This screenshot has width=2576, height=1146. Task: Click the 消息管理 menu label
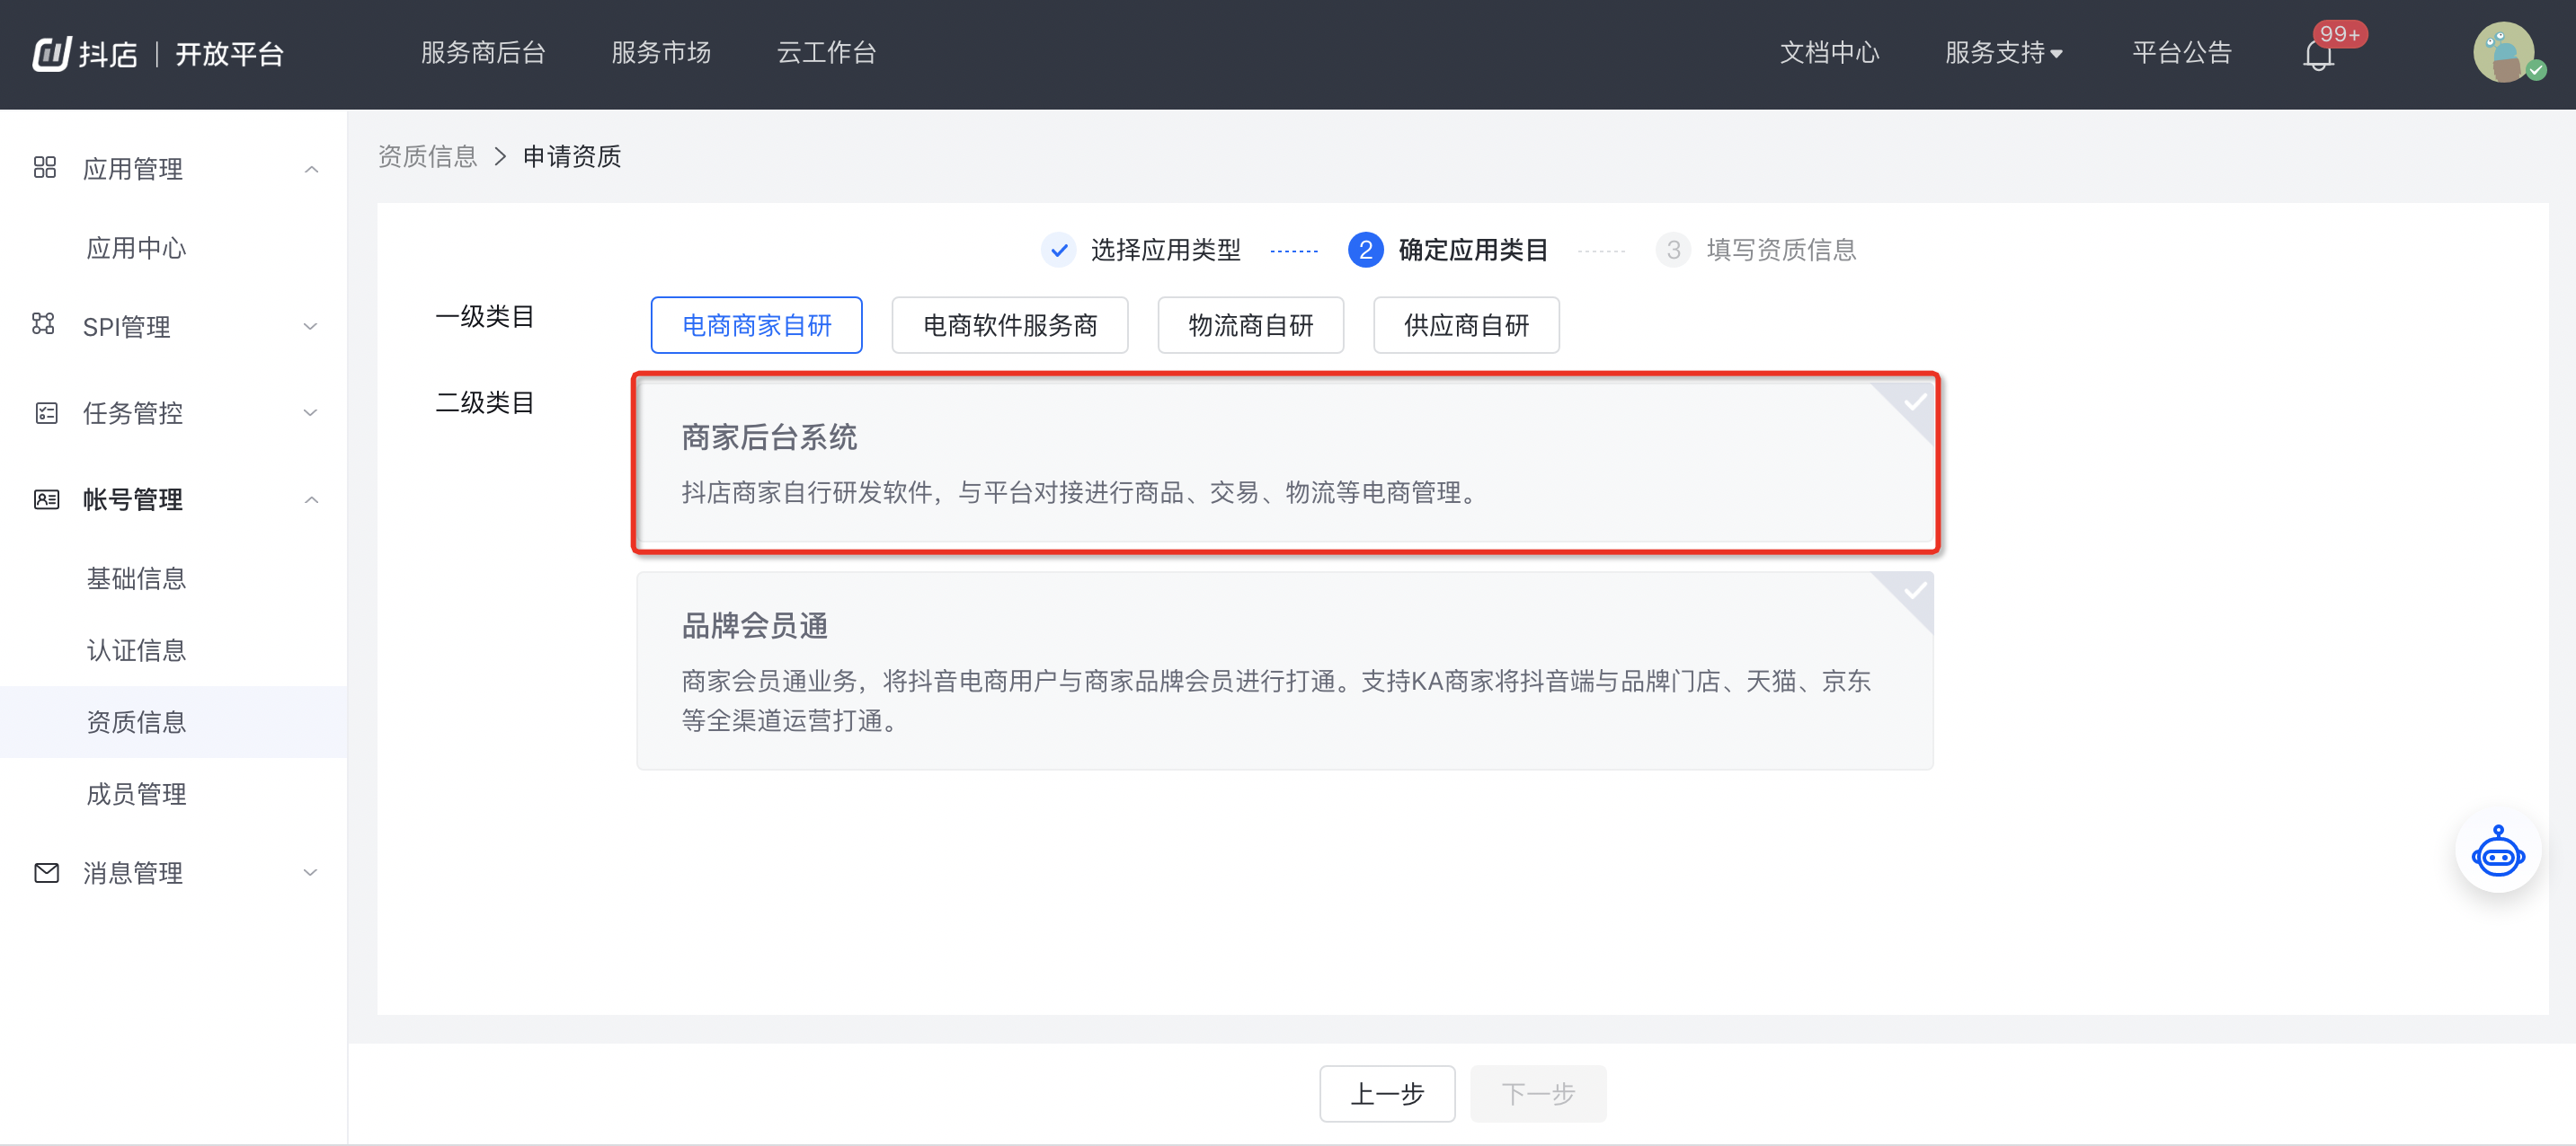(133, 873)
